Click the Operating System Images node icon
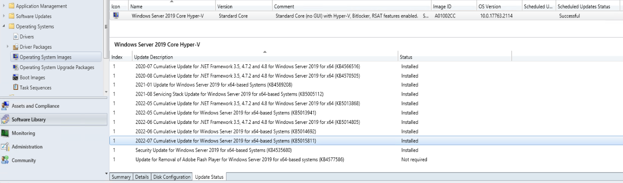623x183 pixels. point(16,57)
